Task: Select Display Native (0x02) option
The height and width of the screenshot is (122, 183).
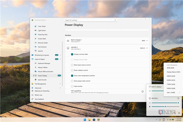Action: [x=173, y=72]
